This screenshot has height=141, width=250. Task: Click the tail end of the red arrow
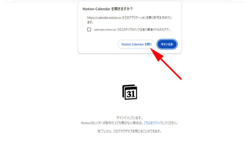coord(180,78)
